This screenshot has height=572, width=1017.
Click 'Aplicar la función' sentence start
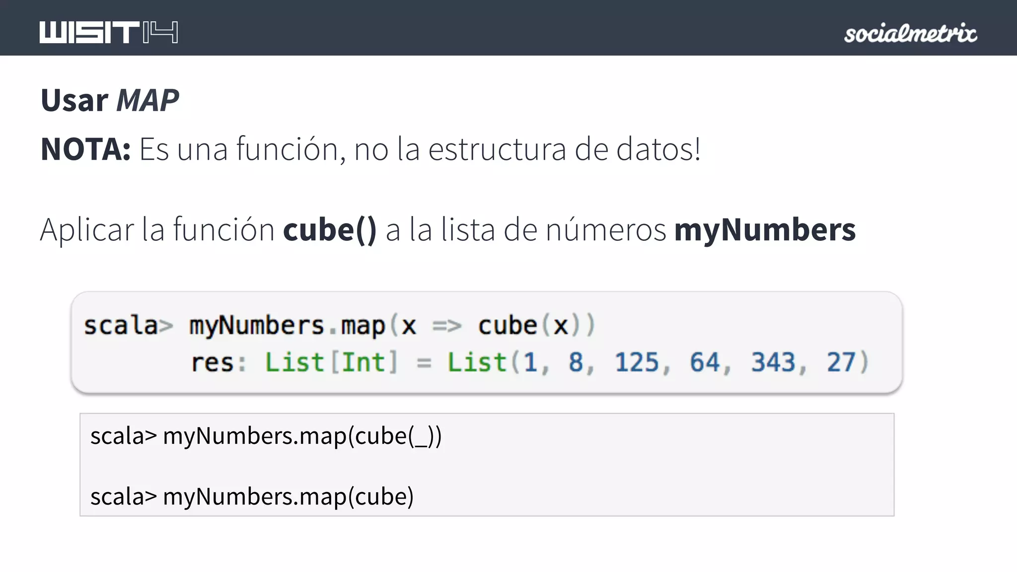pos(157,230)
